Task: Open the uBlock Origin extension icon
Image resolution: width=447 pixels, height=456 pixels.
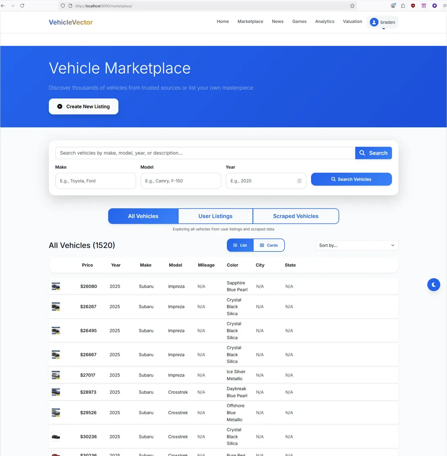Action: (413, 6)
